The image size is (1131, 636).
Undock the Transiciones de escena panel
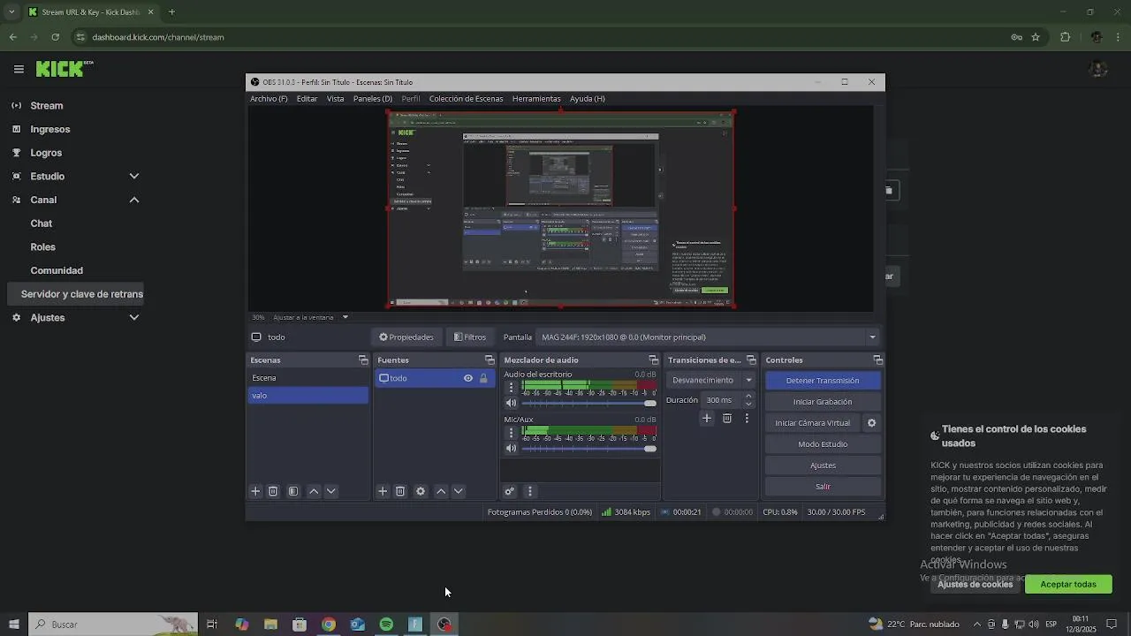coord(752,360)
